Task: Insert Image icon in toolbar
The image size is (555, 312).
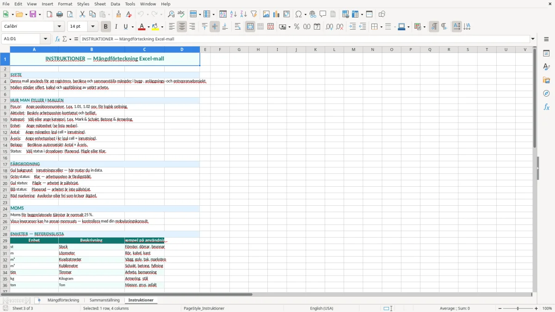Action: 266,14
